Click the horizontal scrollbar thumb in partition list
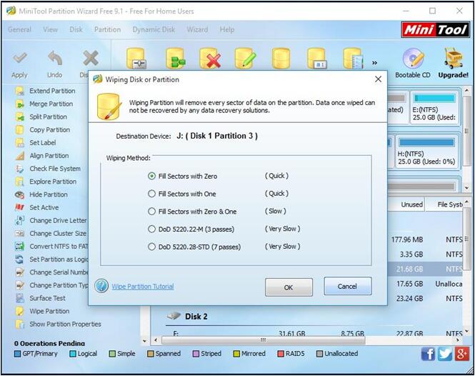 [x=264, y=340]
